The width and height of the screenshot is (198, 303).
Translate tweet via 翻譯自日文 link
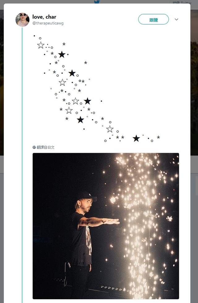click(x=46, y=147)
